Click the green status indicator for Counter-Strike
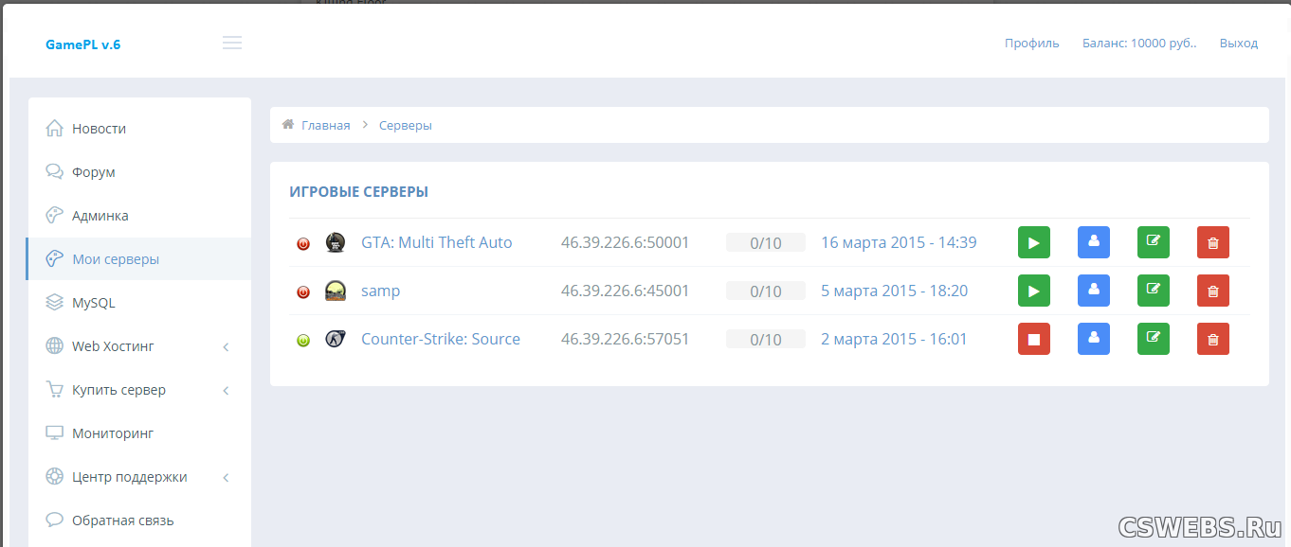The width and height of the screenshot is (1291, 547). [x=303, y=340]
